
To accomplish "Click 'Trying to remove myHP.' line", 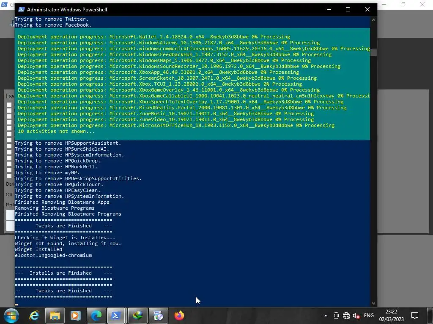I will (x=47, y=173).
